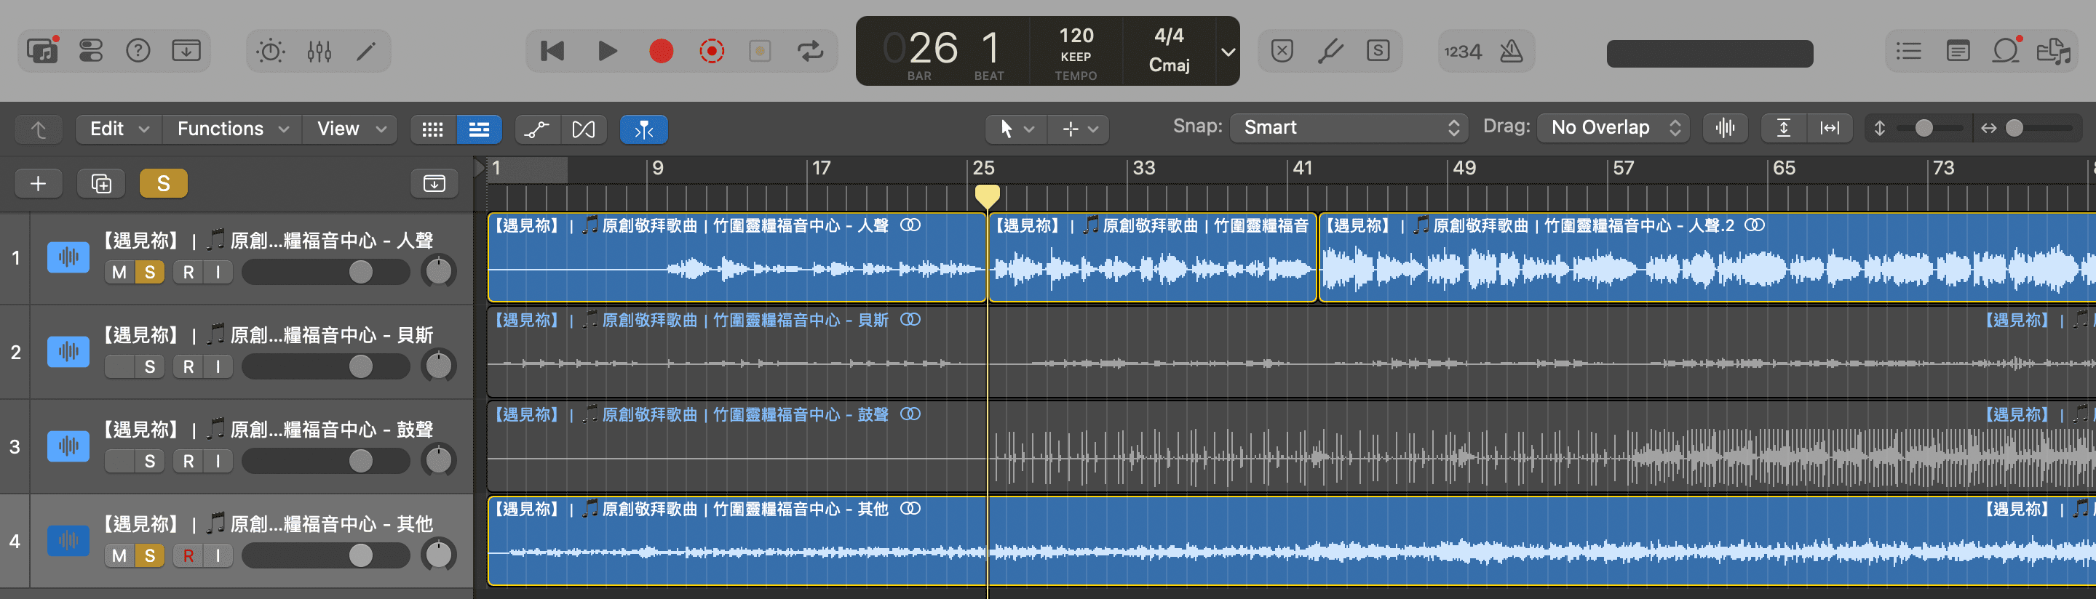Record-enable track 3 鼓聲
2096x599 pixels.
pos(188,461)
